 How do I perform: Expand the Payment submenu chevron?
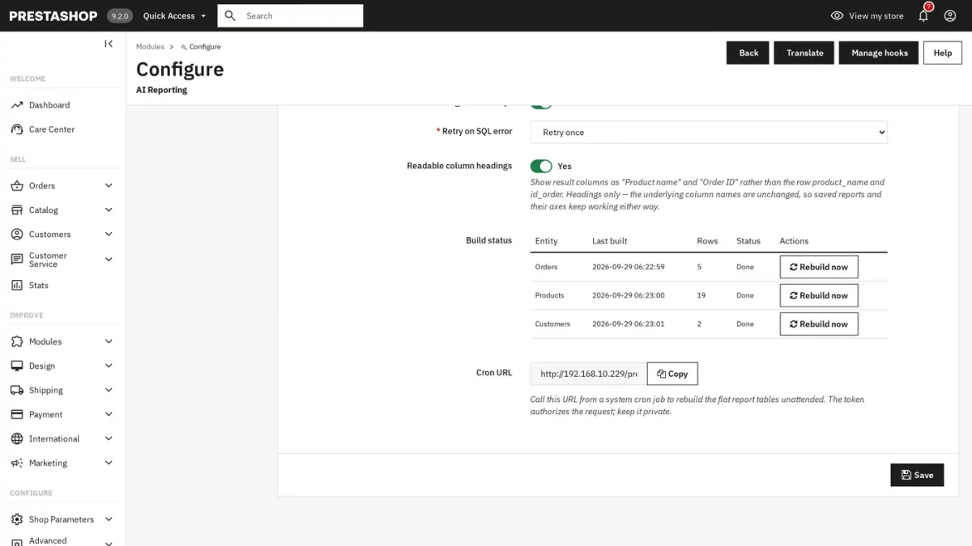[x=109, y=414]
